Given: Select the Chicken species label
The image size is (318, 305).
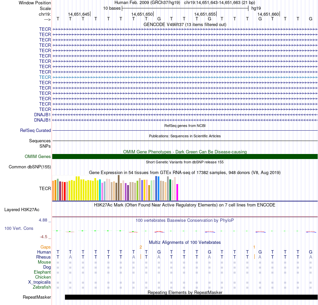Looking at the screenshot, I should coord(43,277).
